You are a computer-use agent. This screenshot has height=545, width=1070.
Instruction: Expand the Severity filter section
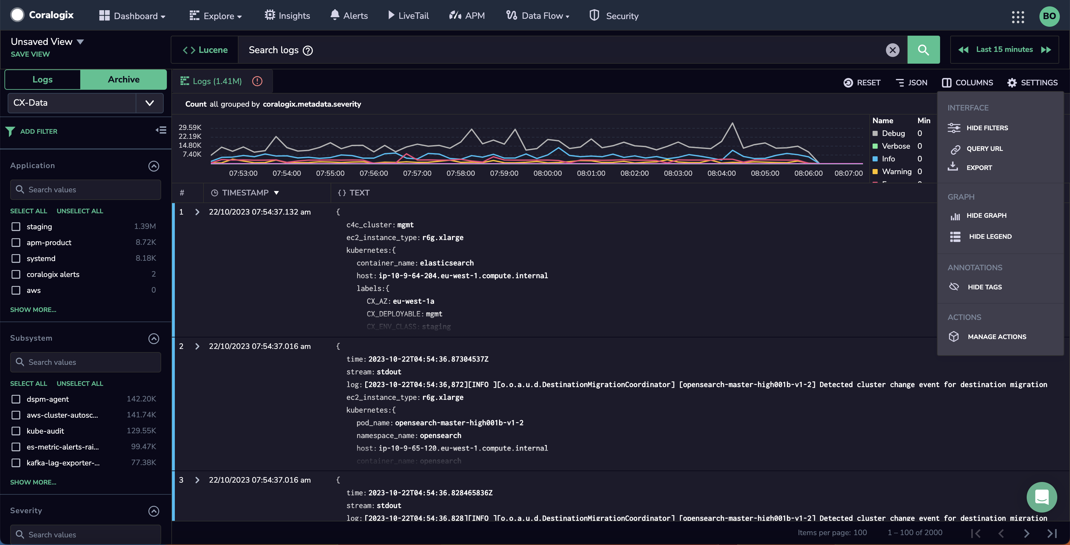tap(153, 510)
